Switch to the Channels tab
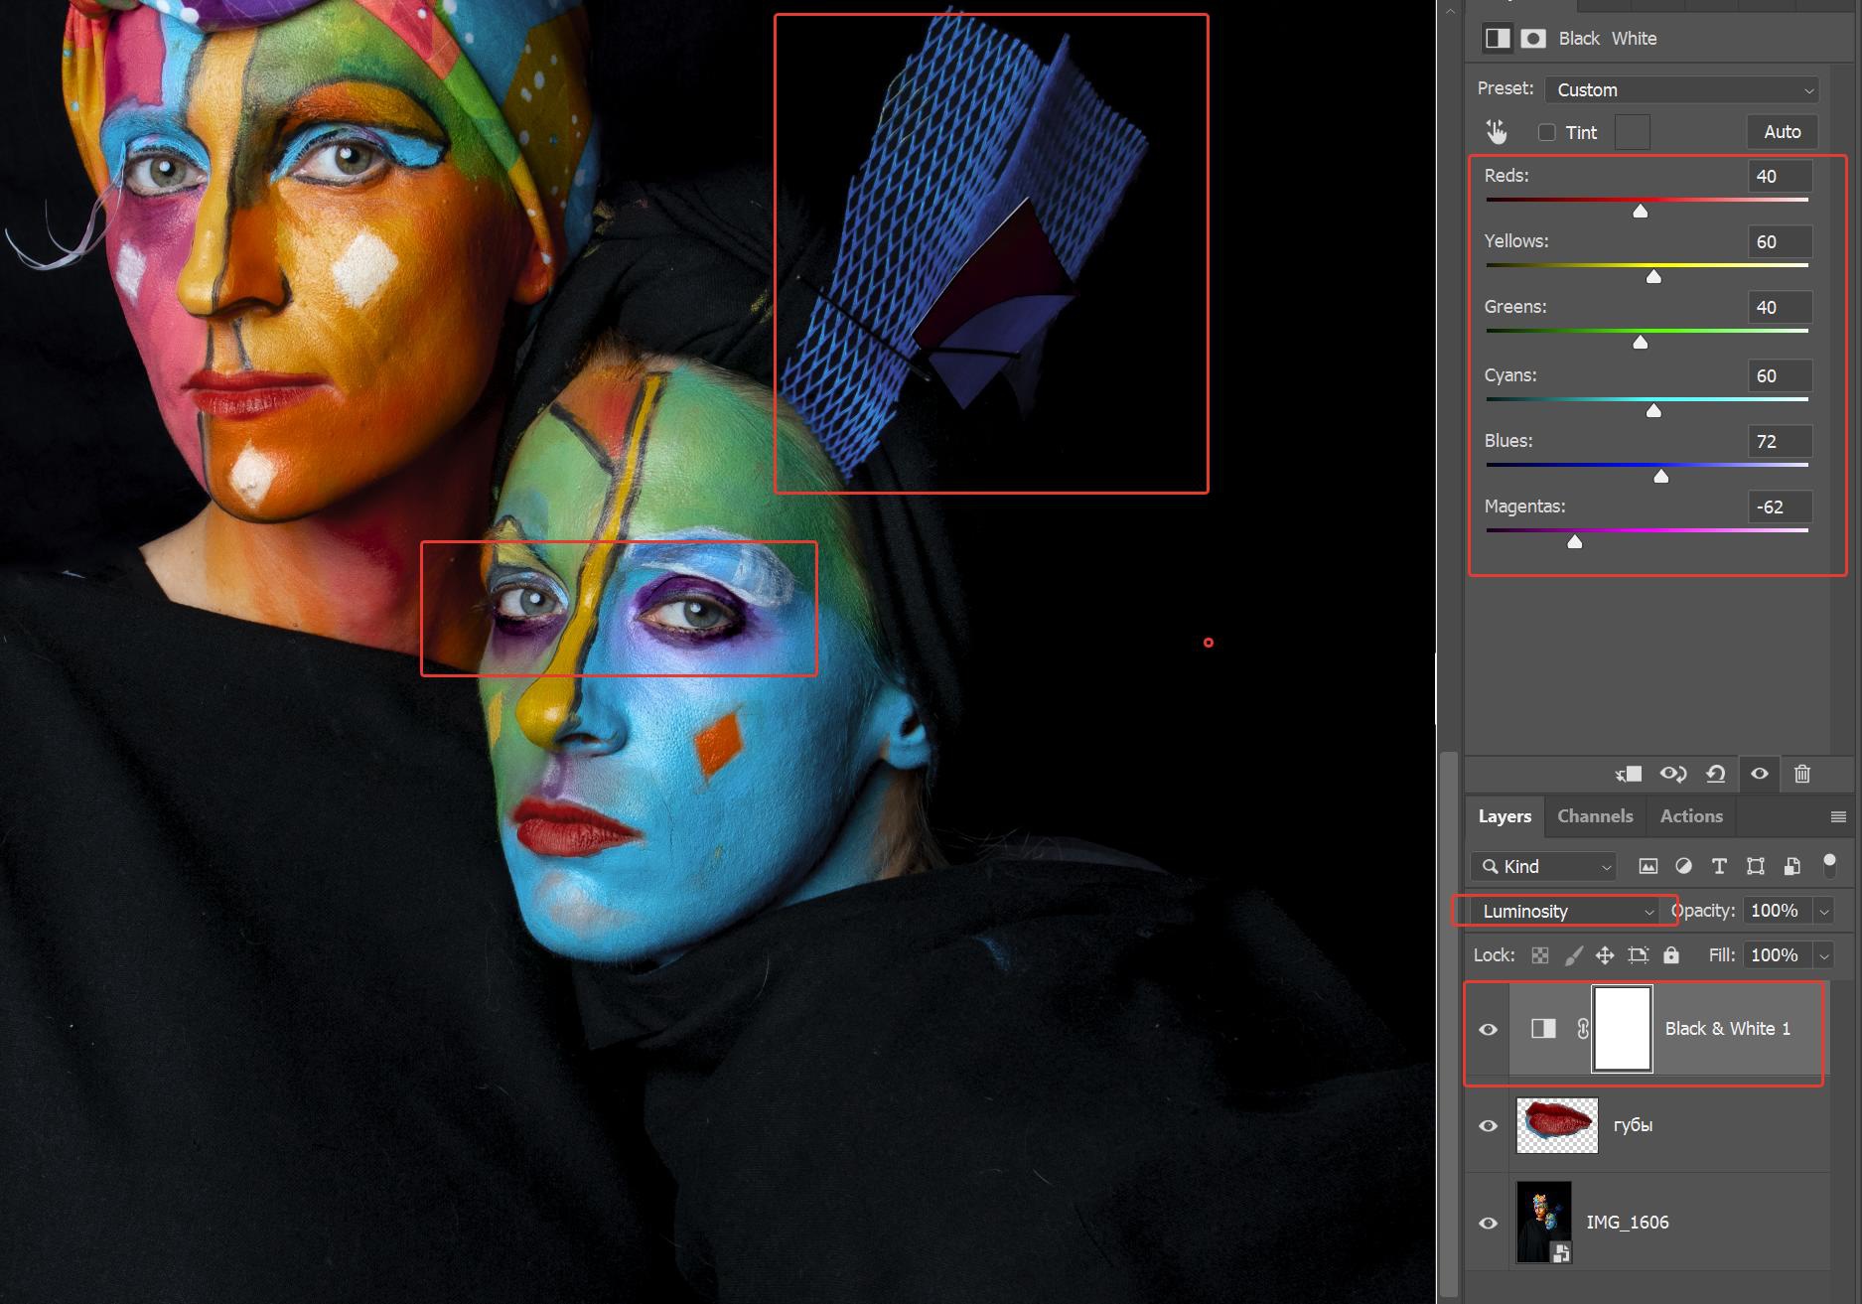 pos(1594,816)
